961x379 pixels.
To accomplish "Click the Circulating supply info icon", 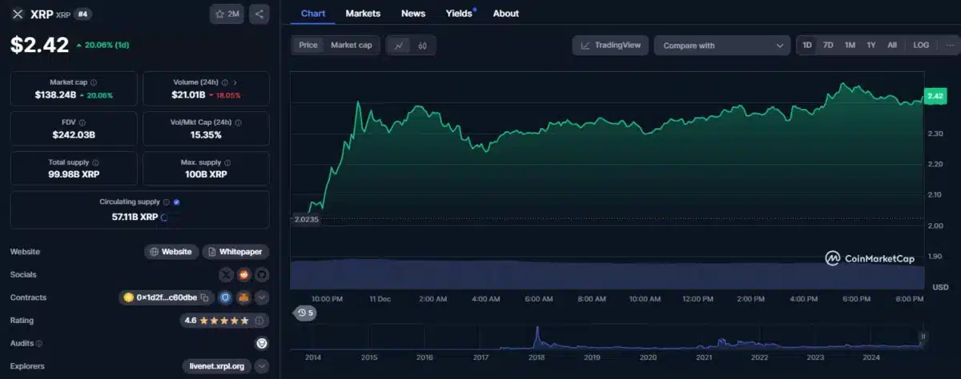I will [x=167, y=202].
